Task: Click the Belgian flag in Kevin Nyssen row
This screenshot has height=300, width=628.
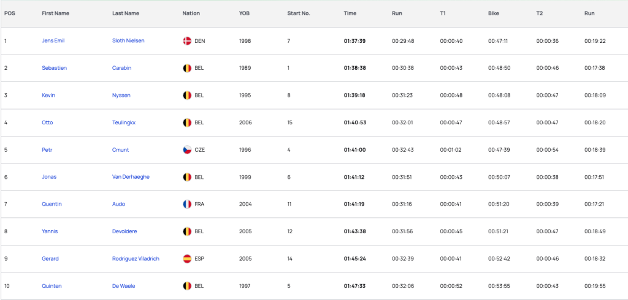Action: (x=187, y=95)
